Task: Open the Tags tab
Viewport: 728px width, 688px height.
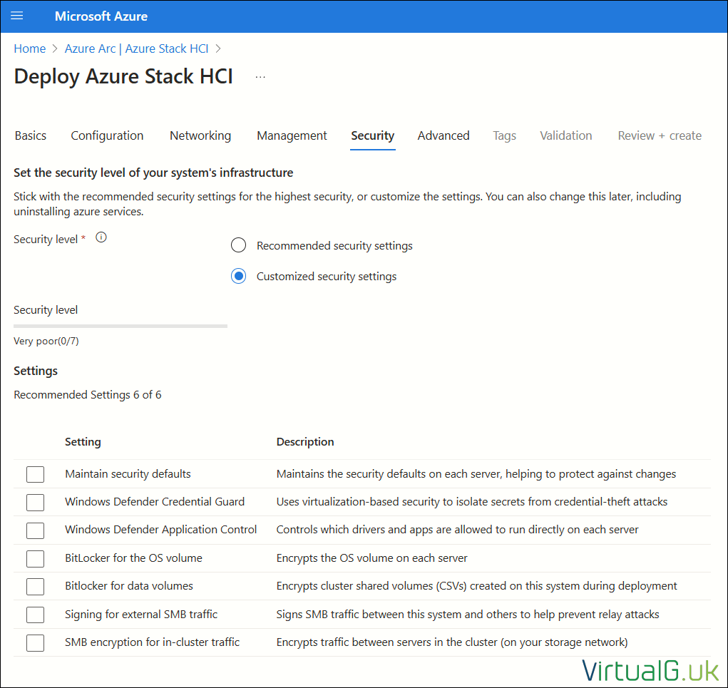Action: click(504, 135)
